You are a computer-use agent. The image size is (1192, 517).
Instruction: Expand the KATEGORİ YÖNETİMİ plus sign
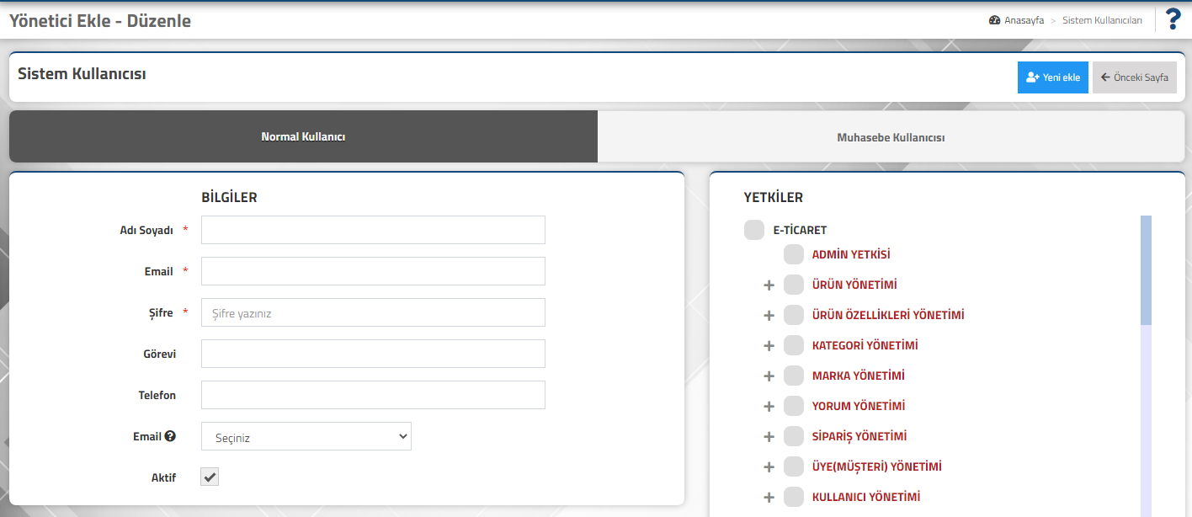coord(769,346)
